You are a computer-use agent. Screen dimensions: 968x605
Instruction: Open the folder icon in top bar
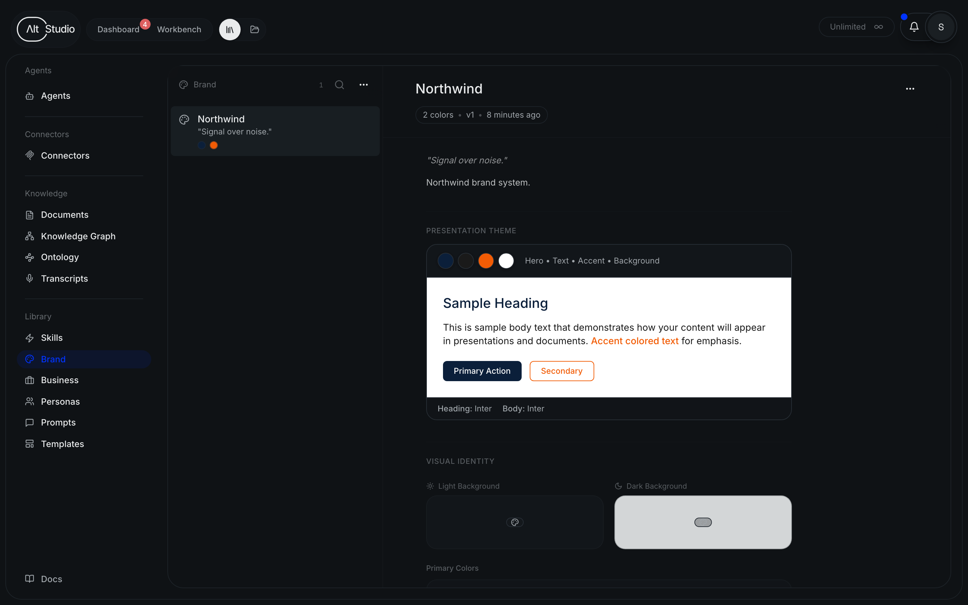(x=254, y=30)
